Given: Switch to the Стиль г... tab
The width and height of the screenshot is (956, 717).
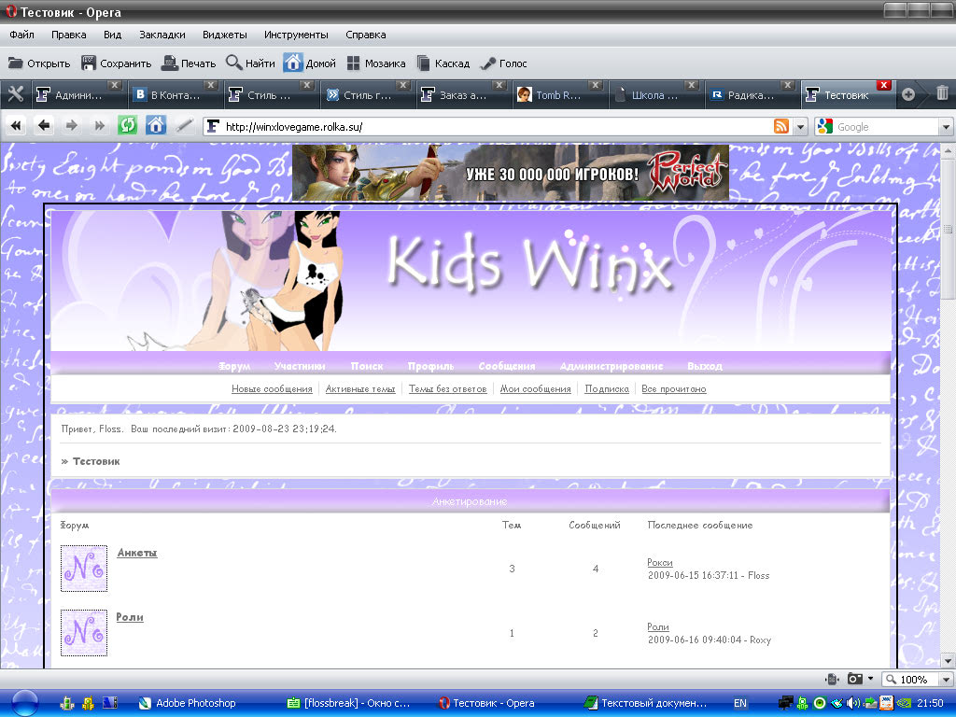Looking at the screenshot, I should (x=367, y=95).
